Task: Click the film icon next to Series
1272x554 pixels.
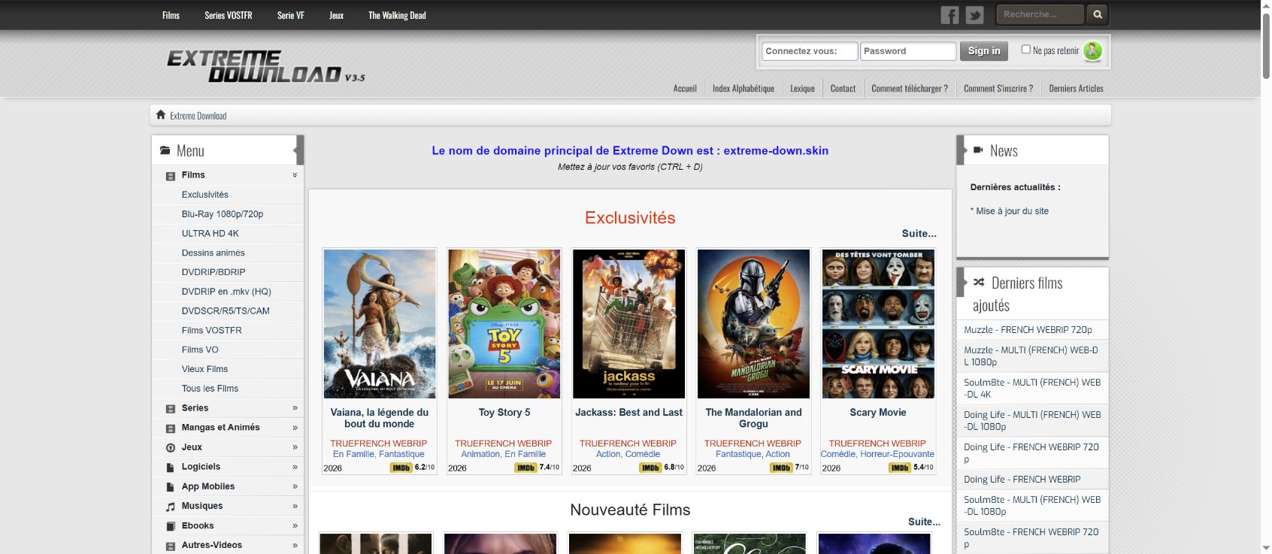Action: pyautogui.click(x=171, y=408)
